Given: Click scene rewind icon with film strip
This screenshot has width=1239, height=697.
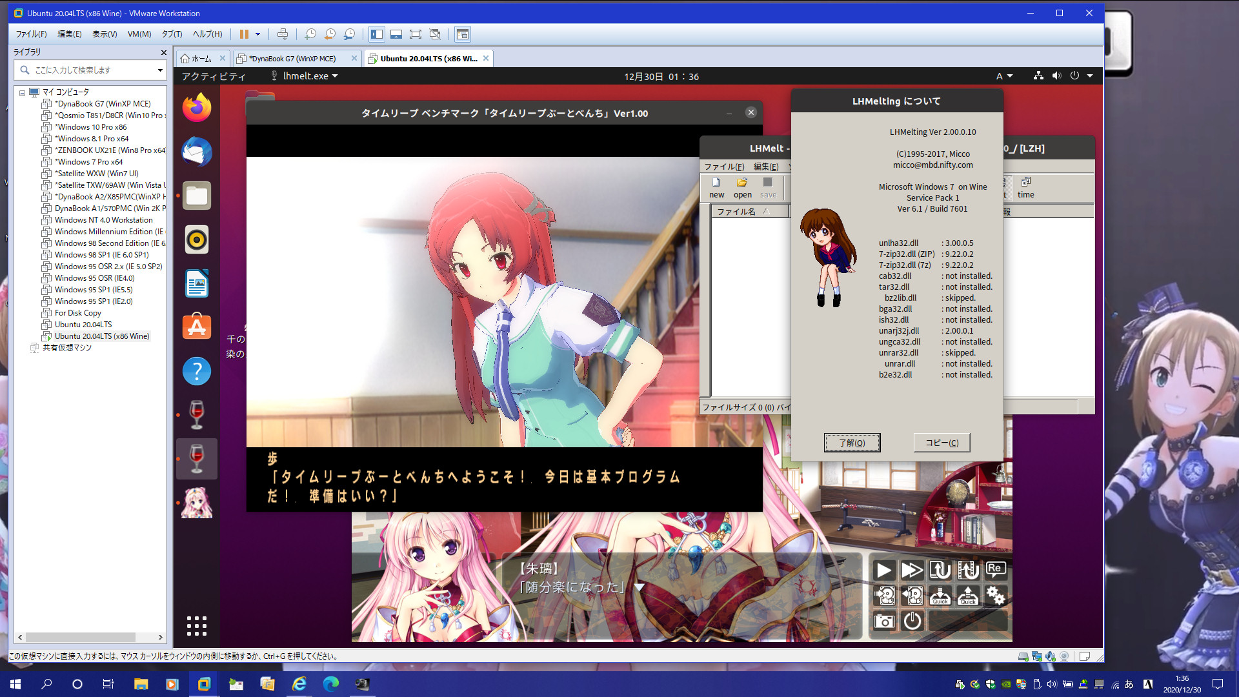Looking at the screenshot, I should click(x=968, y=570).
